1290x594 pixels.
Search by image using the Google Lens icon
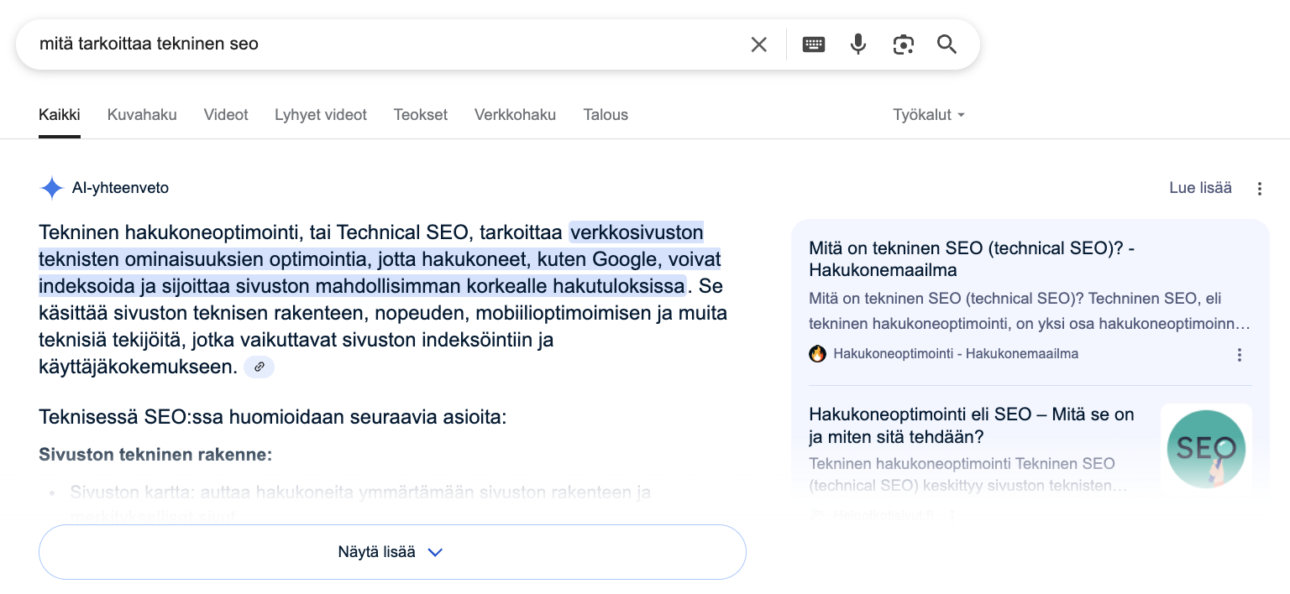coord(903,44)
